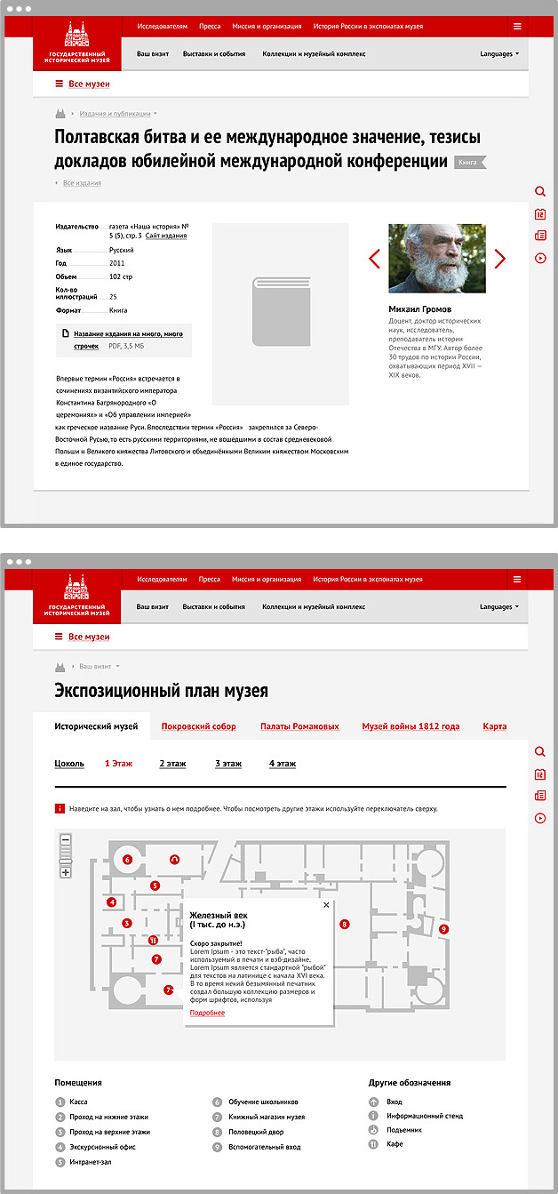Click 'Информационный стенд' legend row
This screenshot has height=1194, width=558.
pyautogui.click(x=416, y=1116)
